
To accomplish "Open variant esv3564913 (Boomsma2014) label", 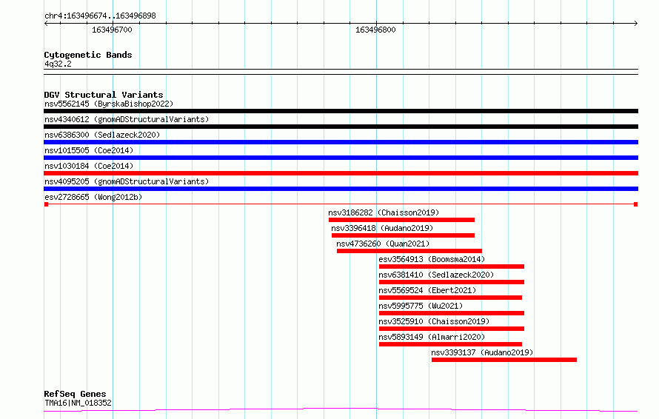I will [x=432, y=259].
